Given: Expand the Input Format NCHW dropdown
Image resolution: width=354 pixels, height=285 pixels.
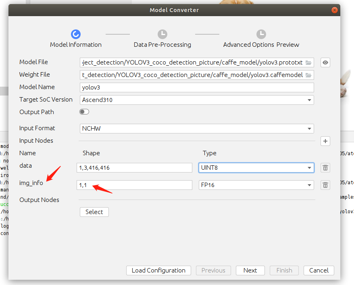Looking at the screenshot, I should 197,129.
